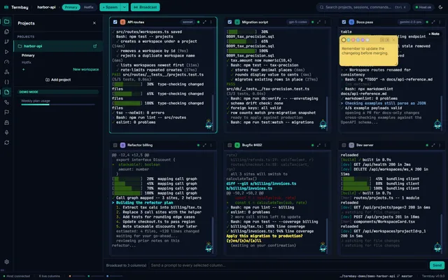Open the Docs pass column more-options menu

point(440,22)
